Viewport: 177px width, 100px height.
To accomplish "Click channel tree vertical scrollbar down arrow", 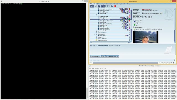I will point(131,41).
